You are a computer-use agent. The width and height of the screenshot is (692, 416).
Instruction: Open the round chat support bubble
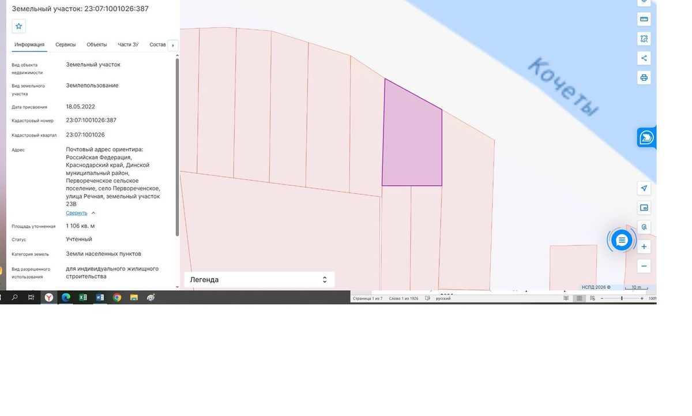pyautogui.click(x=622, y=240)
